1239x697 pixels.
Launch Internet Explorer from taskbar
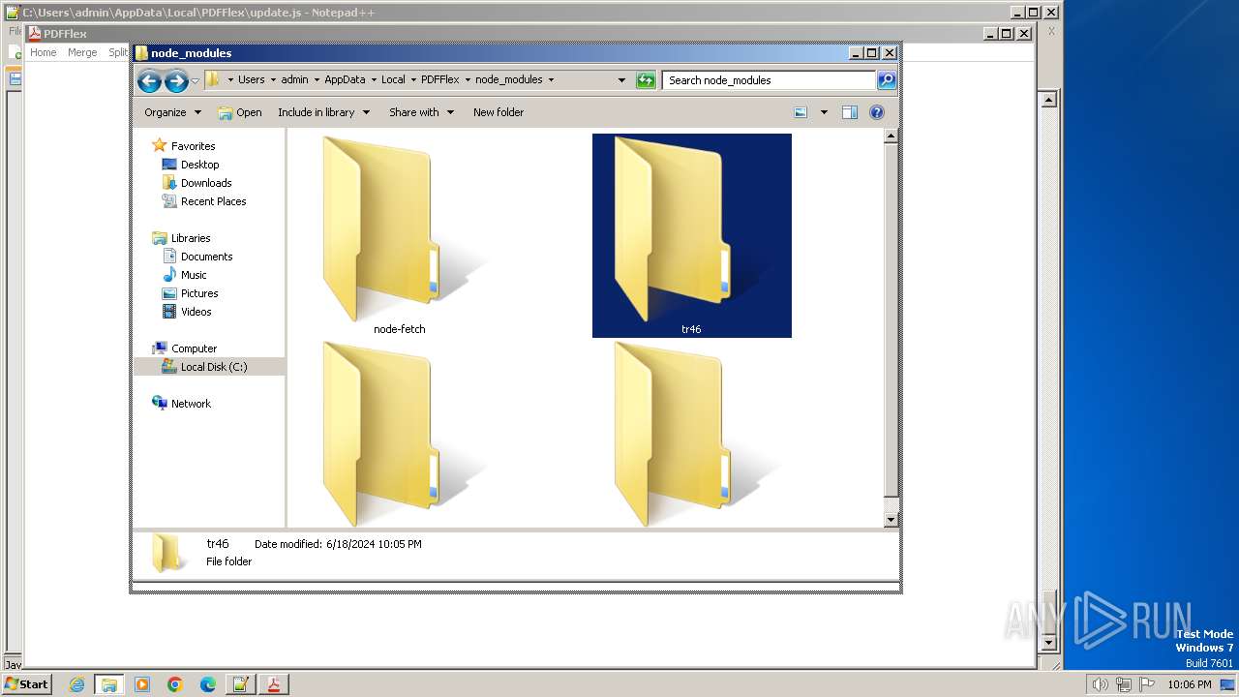(x=76, y=684)
